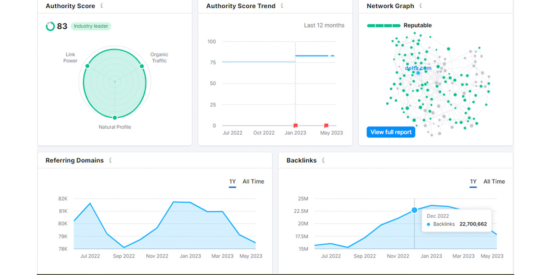The height and width of the screenshot is (275, 551).
Task: Click 1Y filter on Referring Domains chart
Action: (232, 181)
